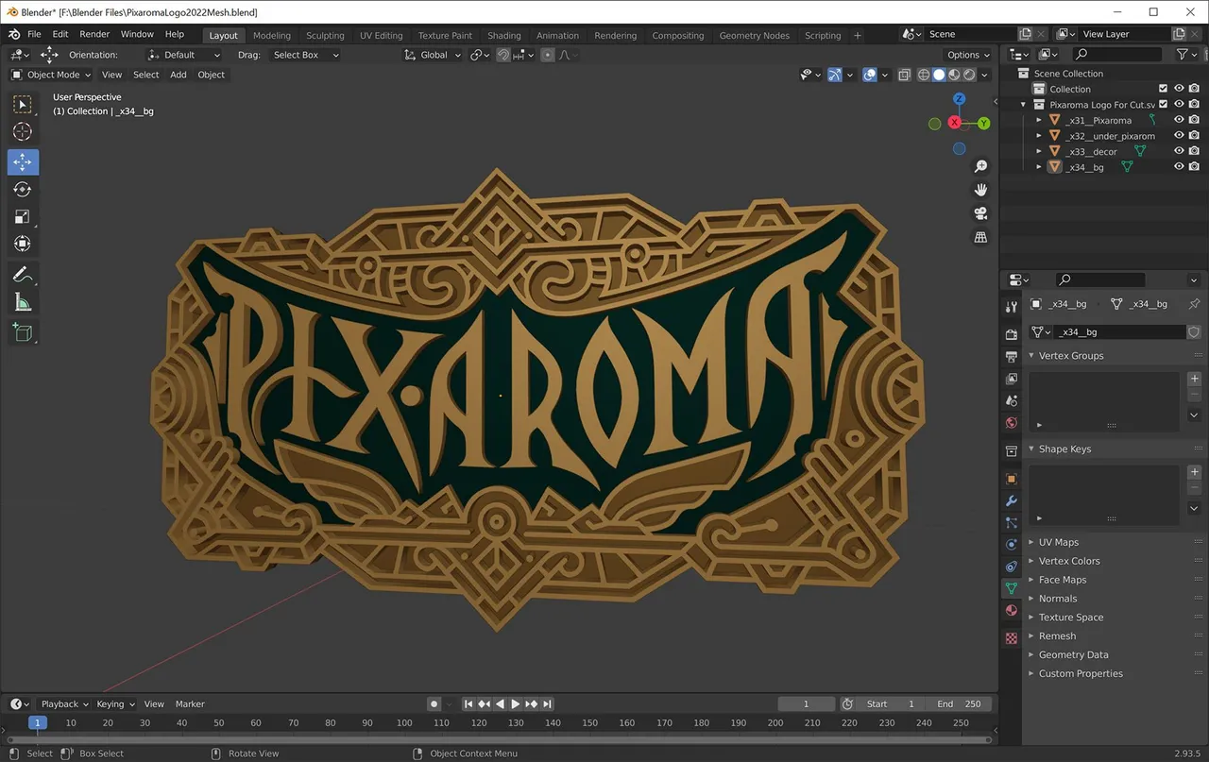Viewport: 1209px width, 762px height.
Task: Open the outliner filter dropdown
Action: tap(1186, 55)
